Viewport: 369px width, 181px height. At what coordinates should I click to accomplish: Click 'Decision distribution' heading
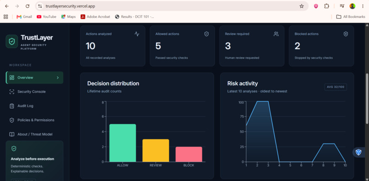click(113, 84)
